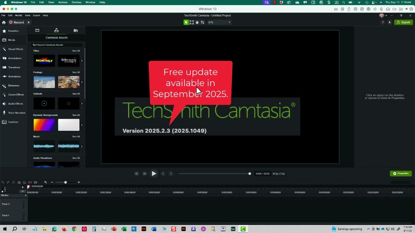The height and width of the screenshot is (233, 415).
Task: Show more Titles with the row arrow
Action: coord(82,61)
